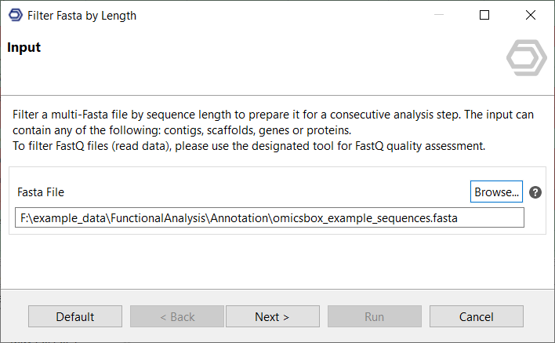Click the FastQ quality assessment note line
This screenshot has width=555, height=343.
248,146
